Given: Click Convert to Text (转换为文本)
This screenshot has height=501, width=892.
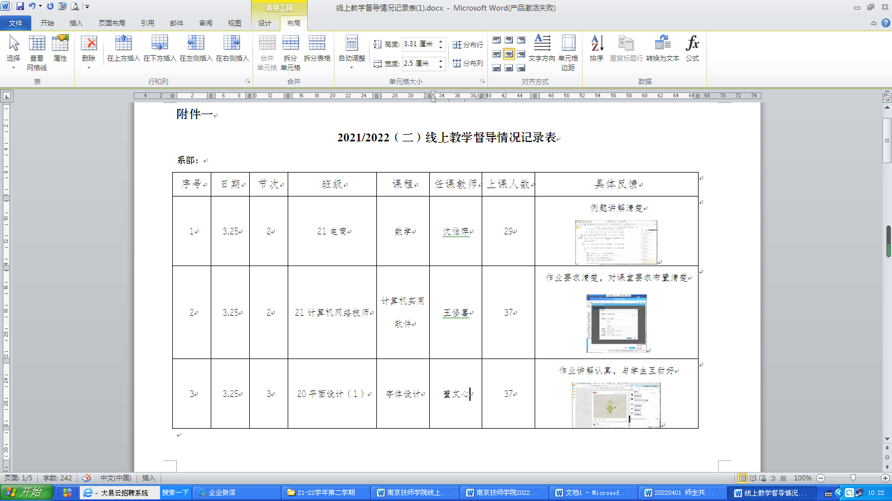Looking at the screenshot, I should tap(662, 43).
